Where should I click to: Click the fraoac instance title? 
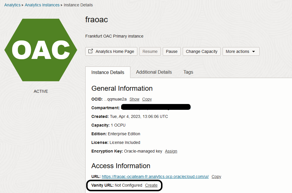97,20
